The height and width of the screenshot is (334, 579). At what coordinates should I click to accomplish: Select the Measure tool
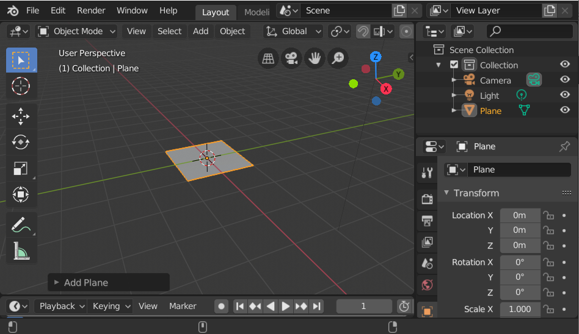coord(21,251)
